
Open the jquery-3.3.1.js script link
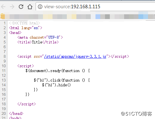pos(75,56)
